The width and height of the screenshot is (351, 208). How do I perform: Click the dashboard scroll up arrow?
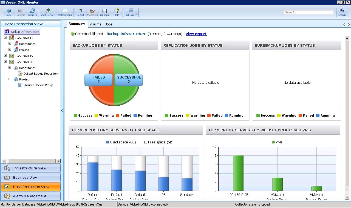coord(347,38)
